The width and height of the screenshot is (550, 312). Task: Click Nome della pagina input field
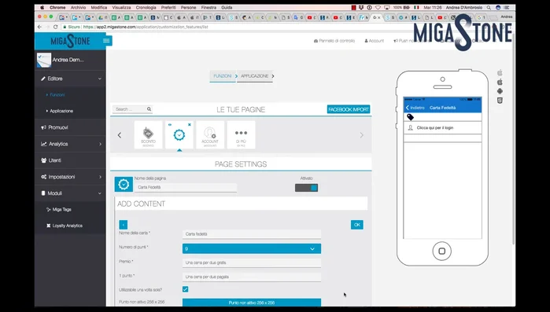tap(186, 187)
